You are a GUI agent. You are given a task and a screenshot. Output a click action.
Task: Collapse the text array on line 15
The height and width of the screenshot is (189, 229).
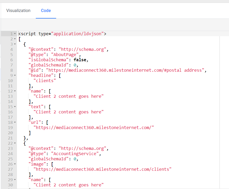(x=15, y=107)
